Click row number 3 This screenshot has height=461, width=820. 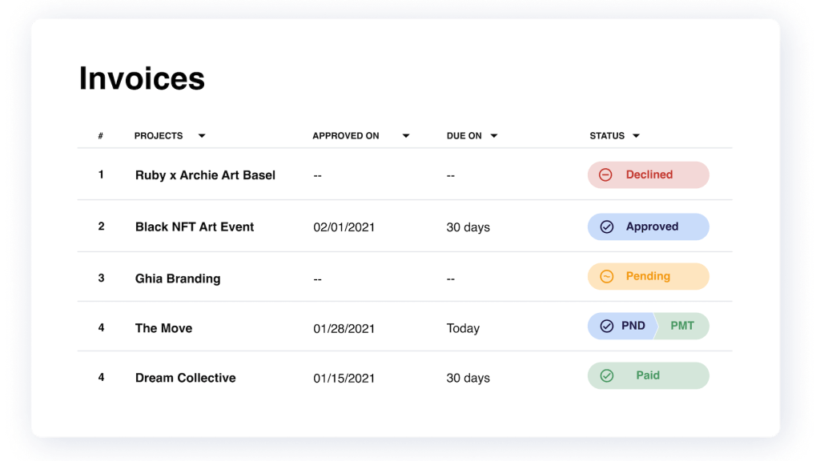tap(101, 278)
